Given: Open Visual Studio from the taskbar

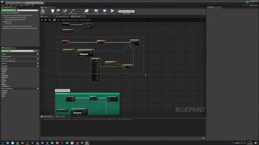Looking at the screenshot, I should tap(77, 143).
